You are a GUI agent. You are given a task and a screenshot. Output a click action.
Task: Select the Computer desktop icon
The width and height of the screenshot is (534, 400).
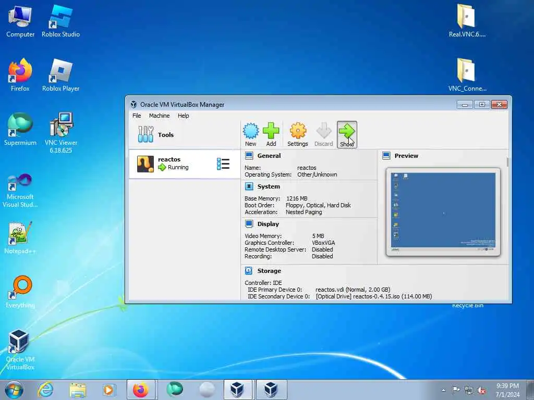[20, 22]
